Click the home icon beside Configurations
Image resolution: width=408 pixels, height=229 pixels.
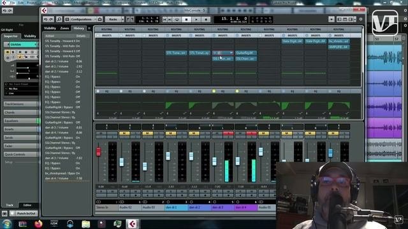(100, 20)
